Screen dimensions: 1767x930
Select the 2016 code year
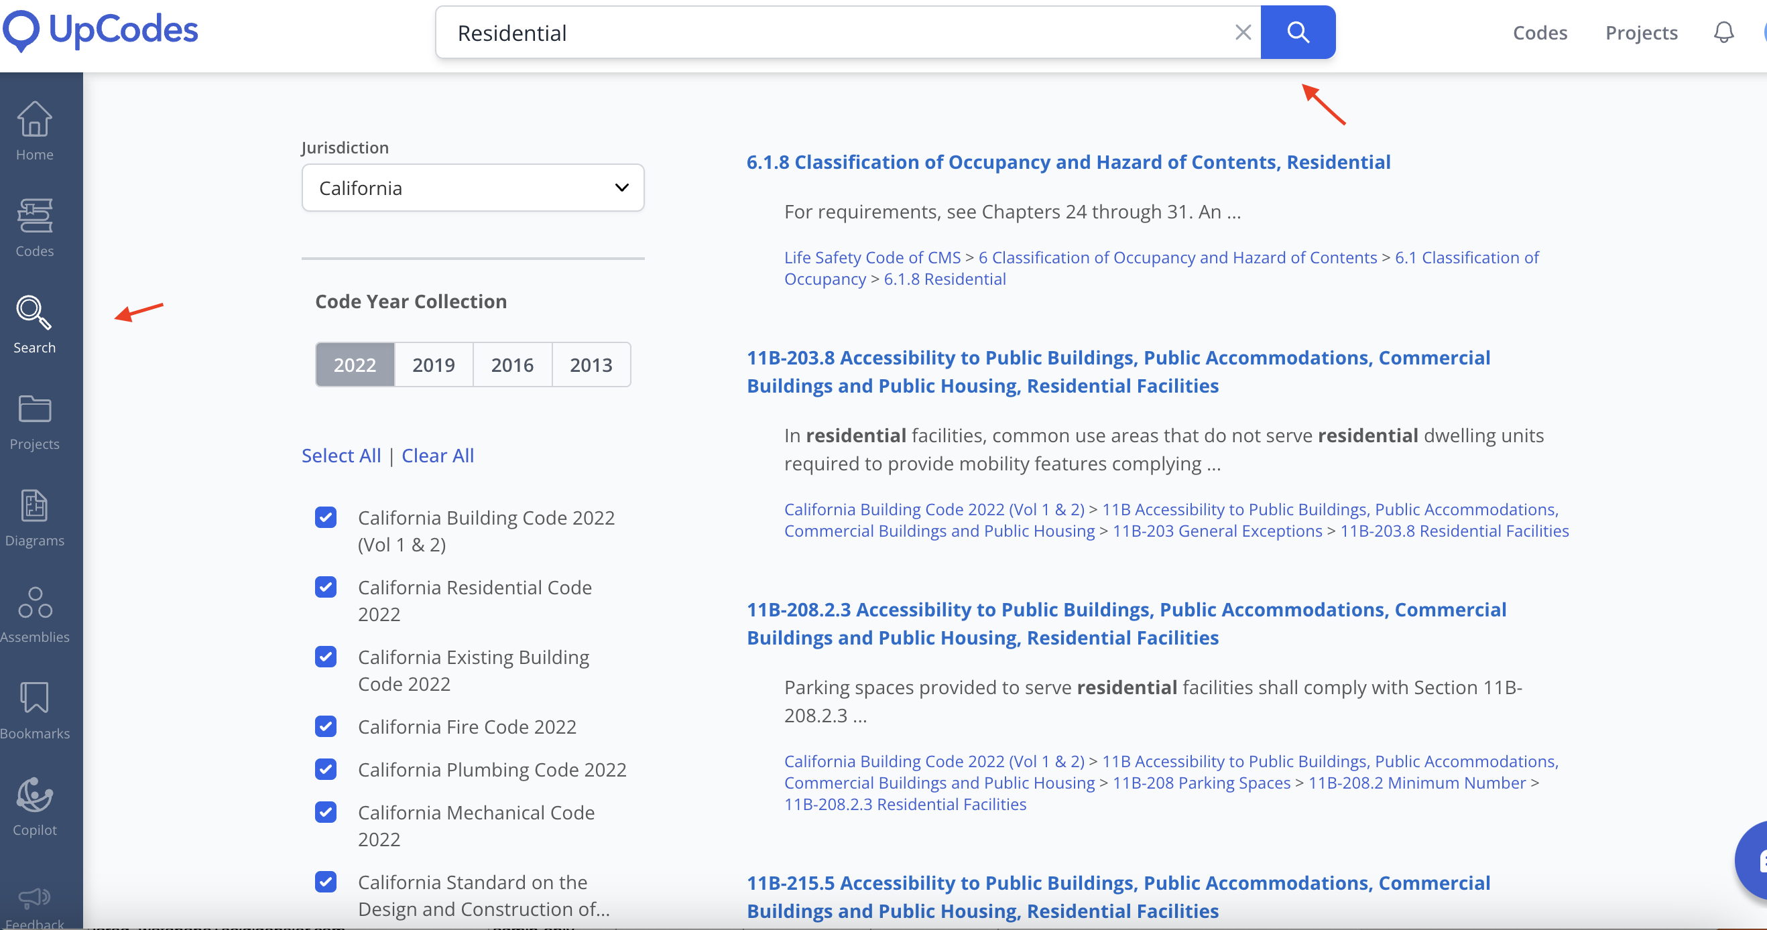511,364
